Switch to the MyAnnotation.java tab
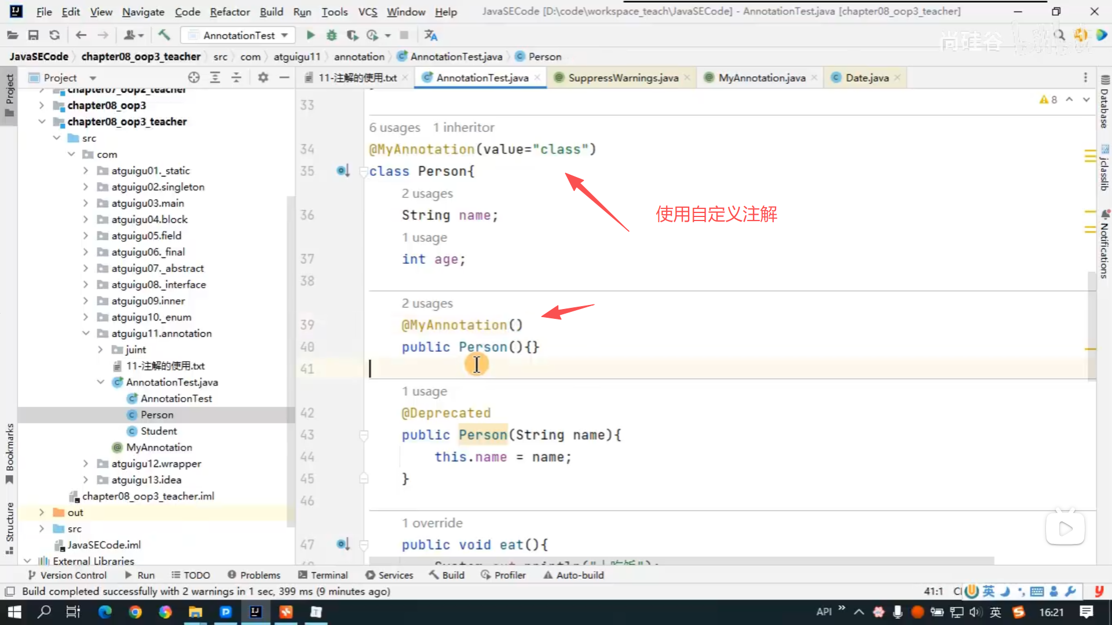 [761, 78]
